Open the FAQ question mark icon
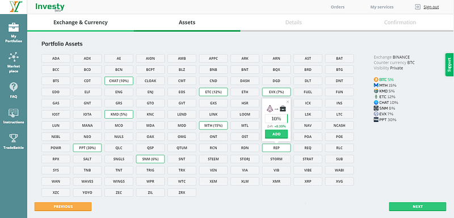Screen dimensions: 454x218 (x=14, y=86)
